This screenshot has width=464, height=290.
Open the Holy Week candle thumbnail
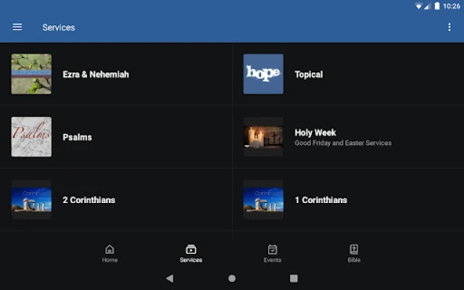pos(263,137)
